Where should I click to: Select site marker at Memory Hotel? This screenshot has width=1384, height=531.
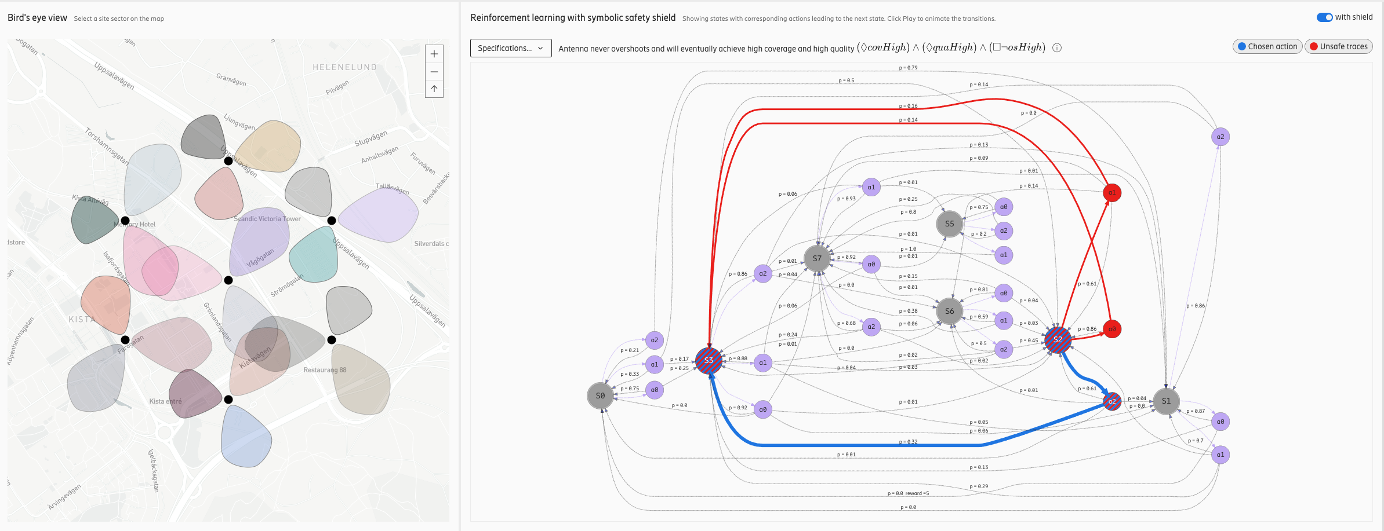coord(125,221)
